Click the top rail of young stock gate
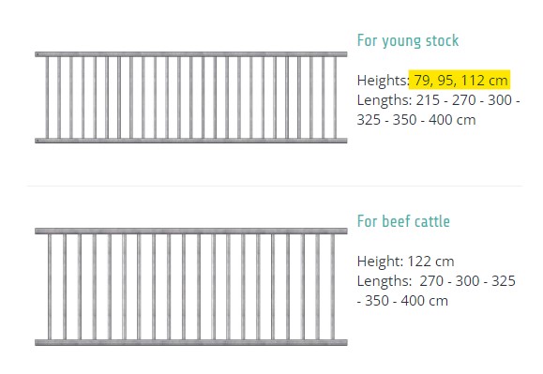 (x=190, y=54)
